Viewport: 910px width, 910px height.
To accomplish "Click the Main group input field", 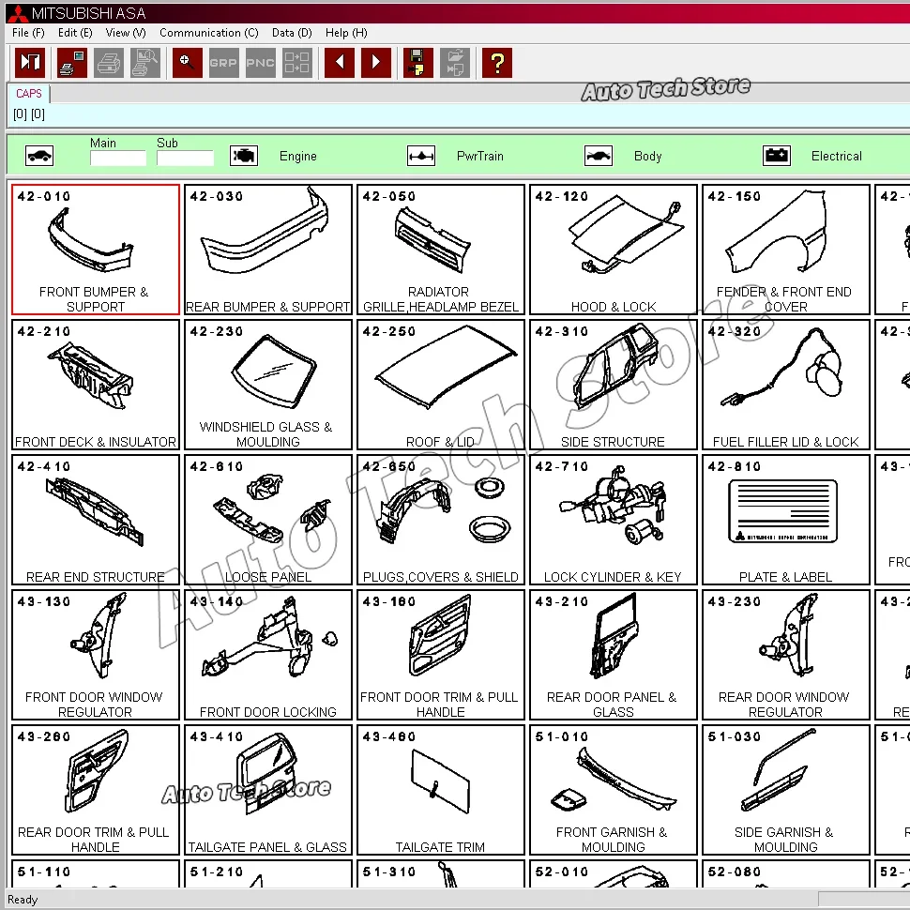I will [118, 159].
